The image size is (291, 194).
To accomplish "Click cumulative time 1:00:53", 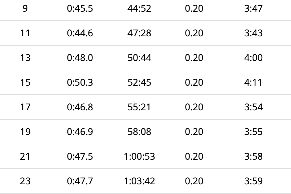I will point(139,156).
